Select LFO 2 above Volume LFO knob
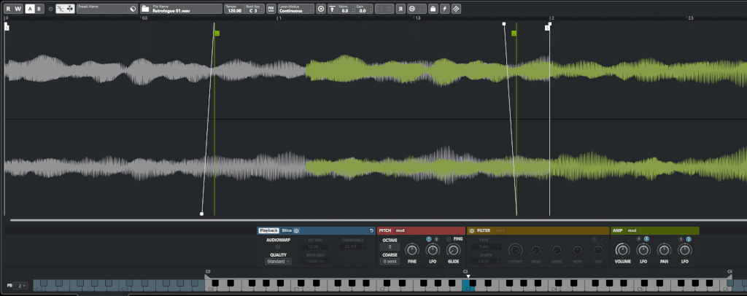Image resolution: width=747 pixels, height=296 pixels. [646, 239]
